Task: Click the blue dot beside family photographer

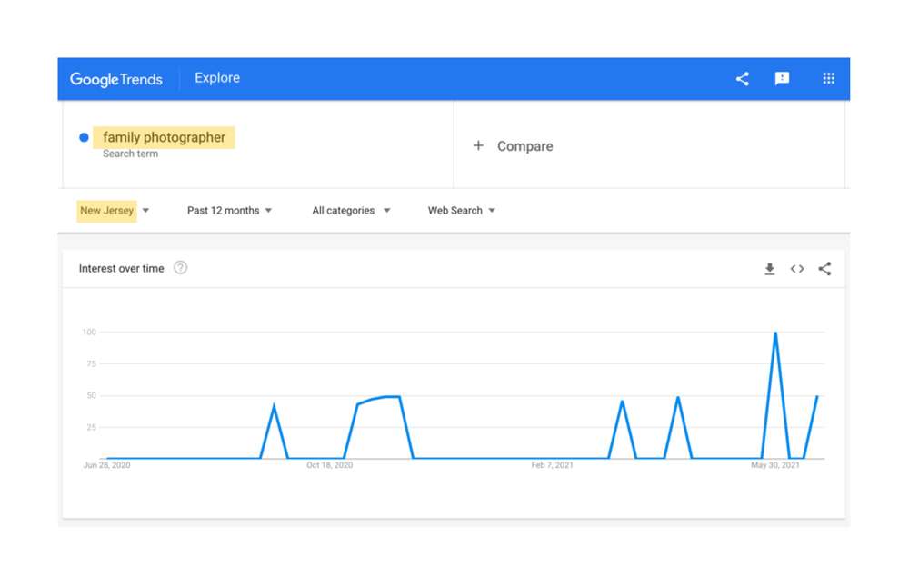Action: pyautogui.click(x=84, y=137)
